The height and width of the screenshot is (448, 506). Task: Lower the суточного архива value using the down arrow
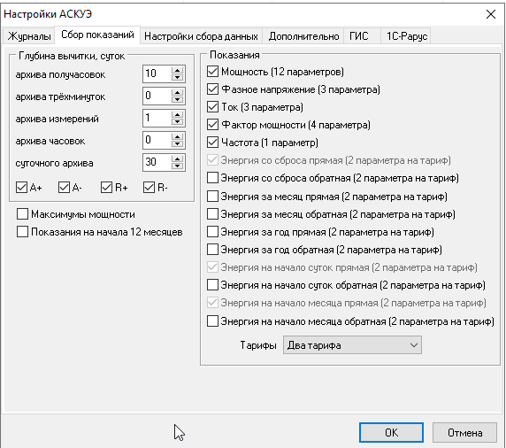(x=177, y=166)
